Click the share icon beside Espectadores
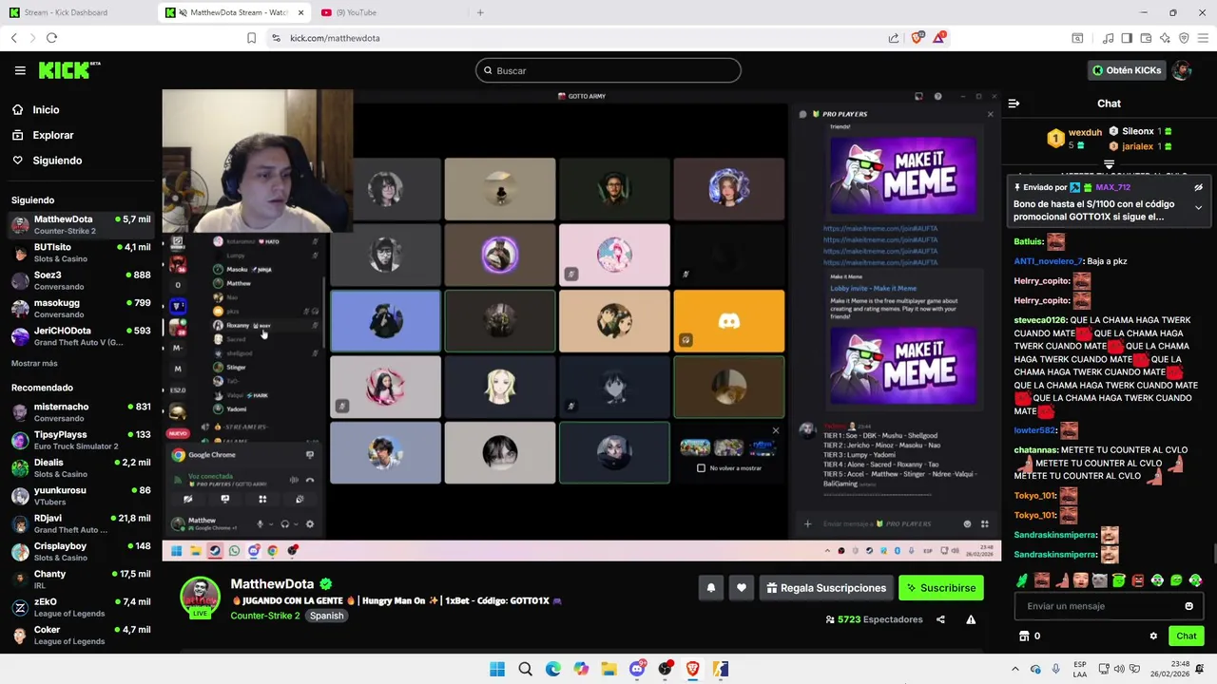 tap(940, 619)
